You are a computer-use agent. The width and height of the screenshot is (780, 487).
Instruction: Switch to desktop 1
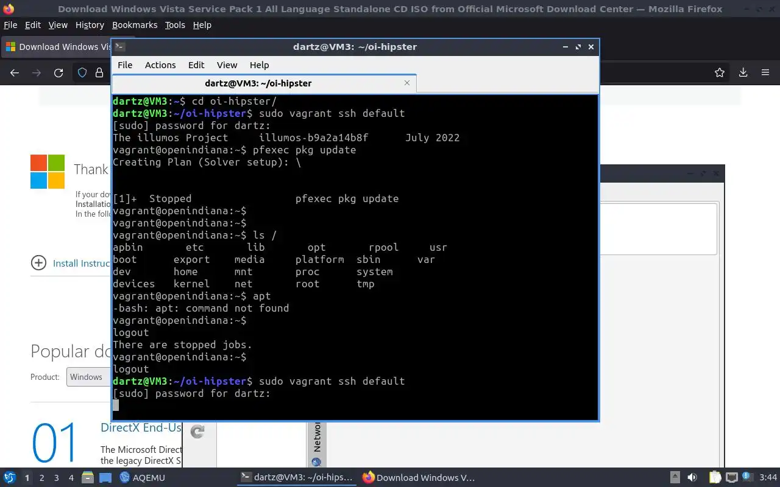tap(27, 478)
